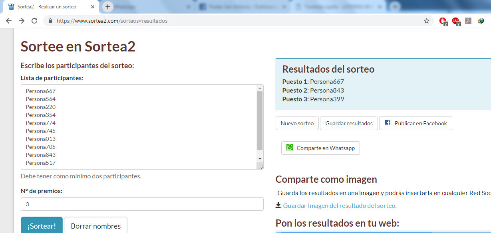
Task: Click the participants list scrollbar thumb
Action: click(260, 121)
